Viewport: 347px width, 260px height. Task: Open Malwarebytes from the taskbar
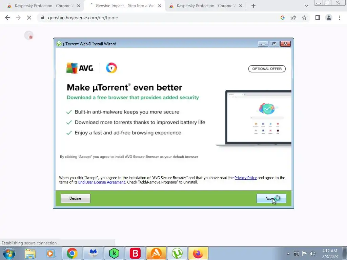pos(93,253)
